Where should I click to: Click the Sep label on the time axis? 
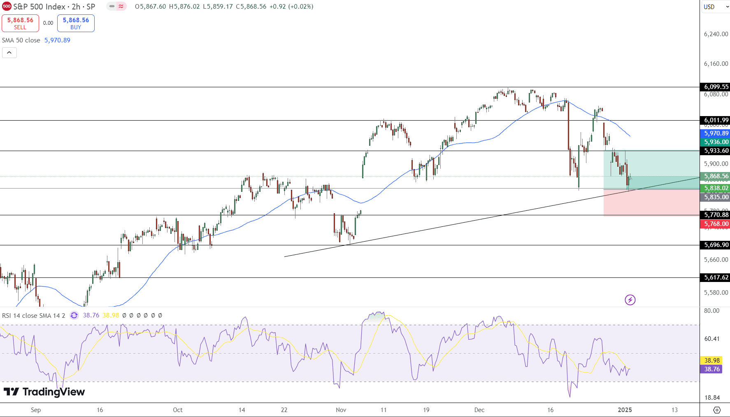pos(36,410)
